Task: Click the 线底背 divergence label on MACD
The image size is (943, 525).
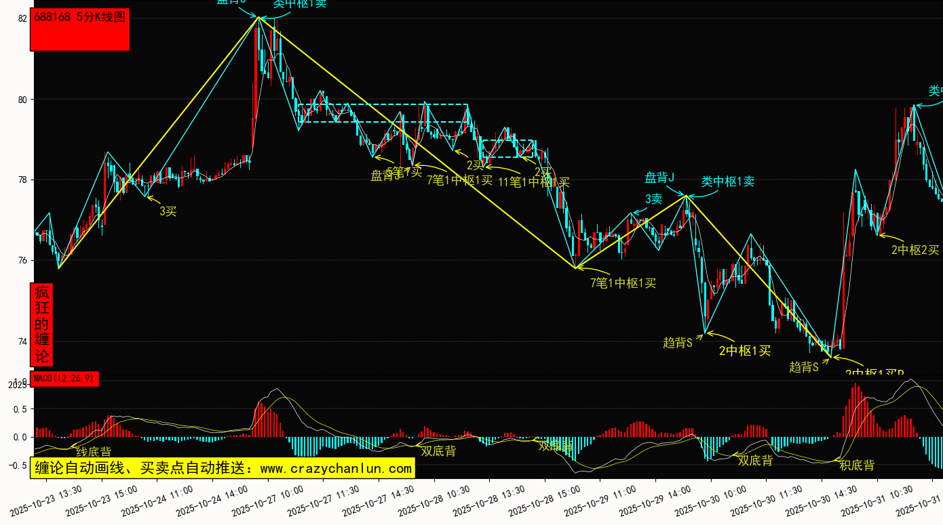Action: 94,451
